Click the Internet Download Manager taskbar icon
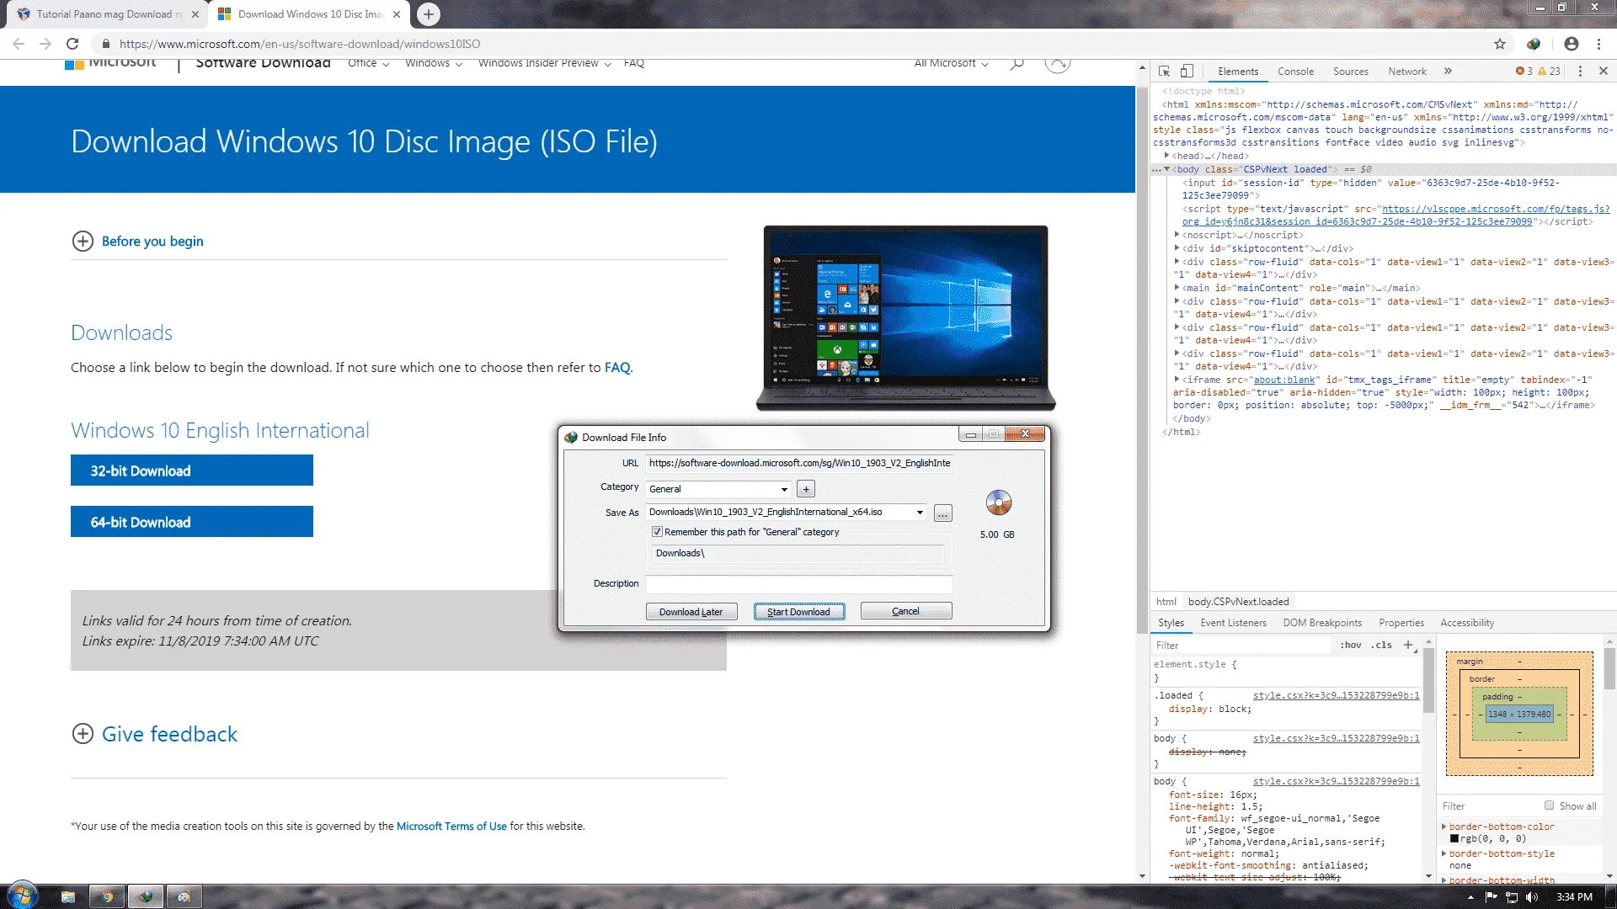Image resolution: width=1617 pixels, height=909 pixels. tap(146, 896)
